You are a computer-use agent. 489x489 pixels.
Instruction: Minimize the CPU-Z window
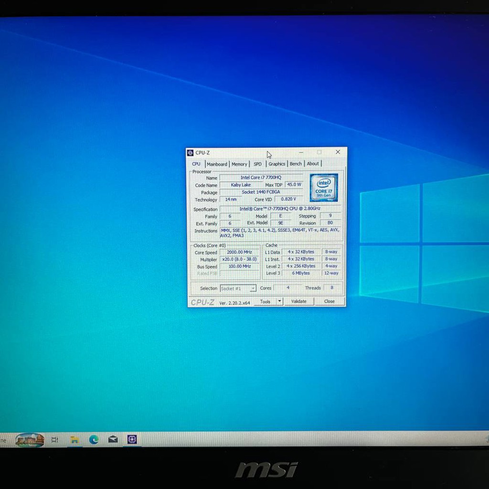coord(301,152)
